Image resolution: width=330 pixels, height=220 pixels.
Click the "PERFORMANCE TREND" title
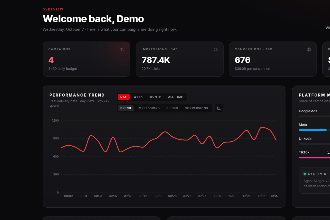[77, 95]
